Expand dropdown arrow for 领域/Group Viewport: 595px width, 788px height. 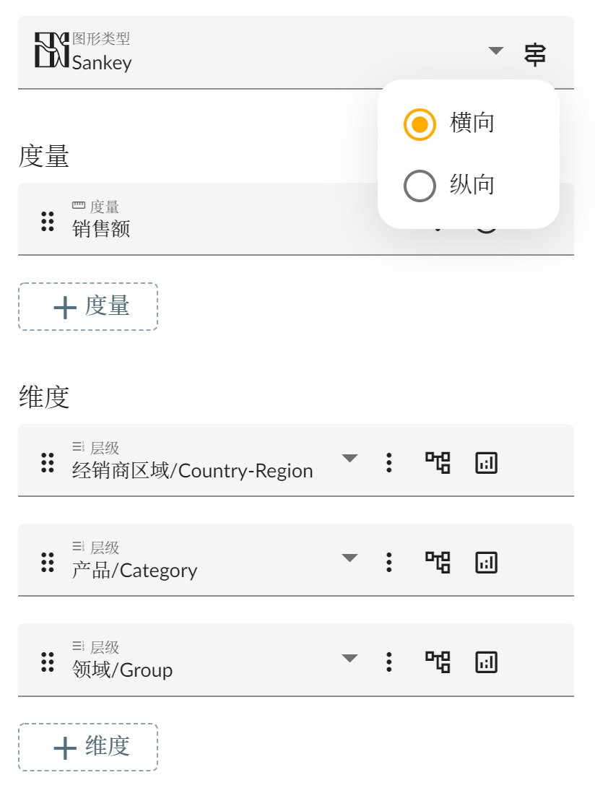[x=349, y=658]
